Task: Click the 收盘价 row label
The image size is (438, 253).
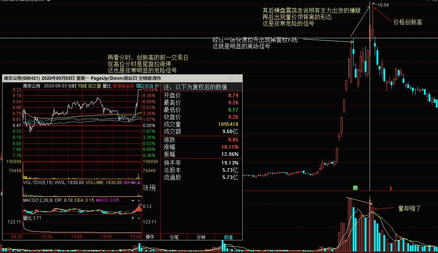Action: tap(173, 117)
